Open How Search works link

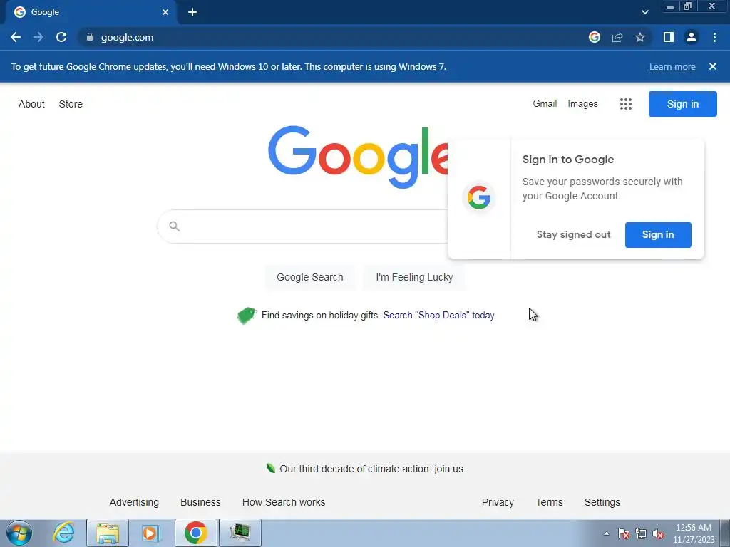(284, 502)
